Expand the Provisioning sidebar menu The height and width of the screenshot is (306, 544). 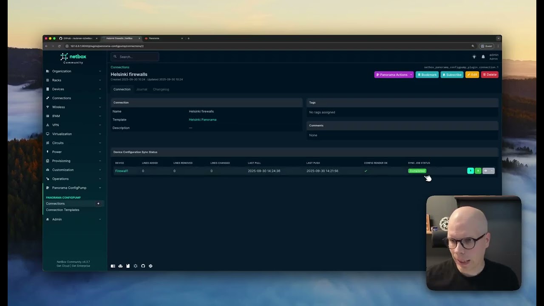[x=74, y=161]
